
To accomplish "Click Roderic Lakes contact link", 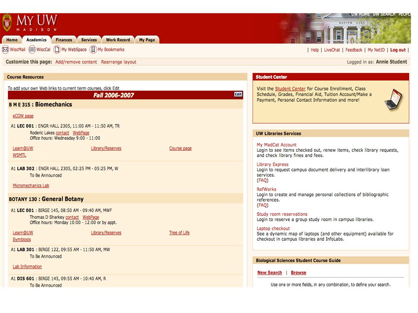I will tap(62, 133).
